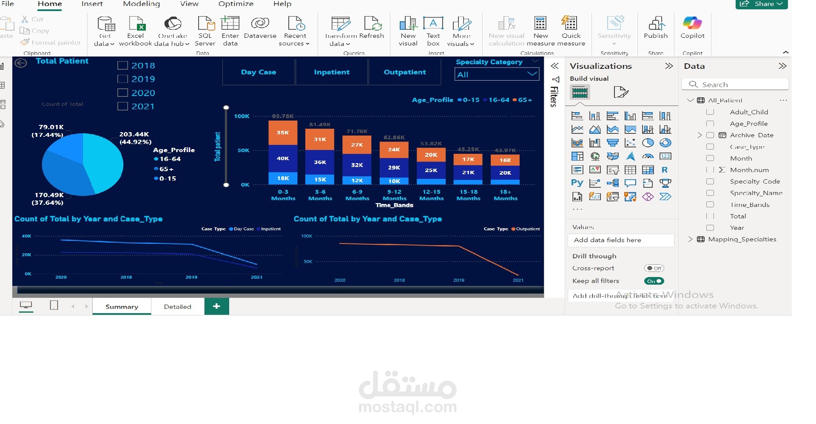Select the Azure Maps arrow visual icon

630,156
